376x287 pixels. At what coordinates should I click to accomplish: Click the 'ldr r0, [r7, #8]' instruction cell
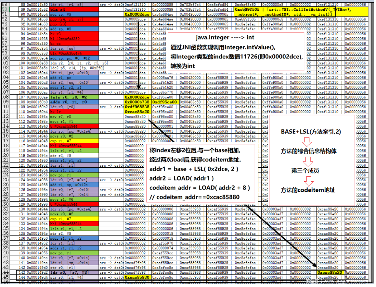click(74, 272)
